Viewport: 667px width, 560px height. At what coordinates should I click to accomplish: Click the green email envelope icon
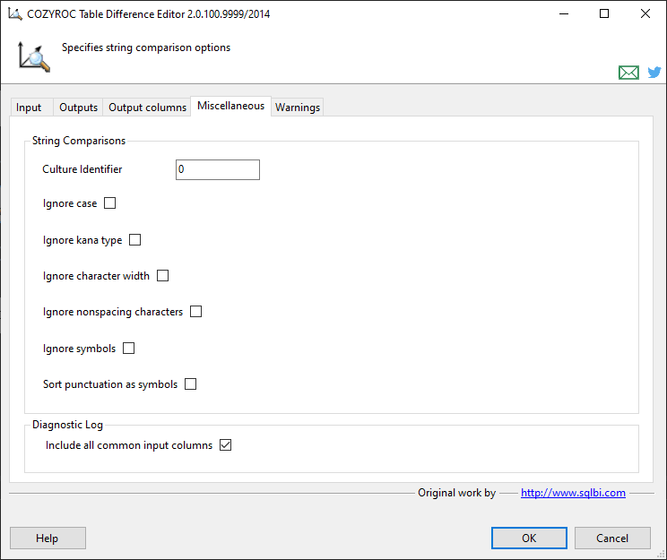click(x=628, y=73)
